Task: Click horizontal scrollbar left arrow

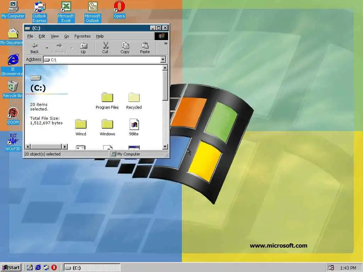Action: (x=28, y=146)
